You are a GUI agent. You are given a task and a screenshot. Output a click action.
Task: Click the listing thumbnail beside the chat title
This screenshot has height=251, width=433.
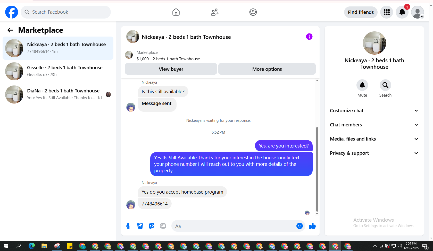pos(133,37)
